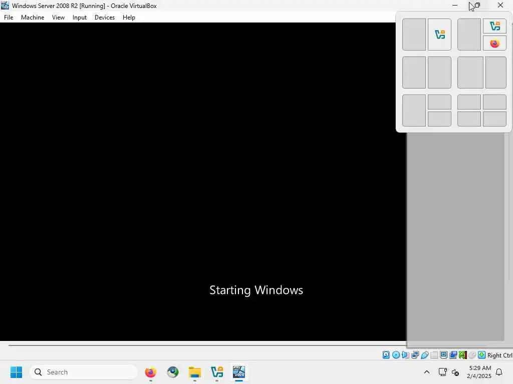The image size is (513, 384).
Task: Expand the hidden system tray icons chevron
Action: [427, 372]
